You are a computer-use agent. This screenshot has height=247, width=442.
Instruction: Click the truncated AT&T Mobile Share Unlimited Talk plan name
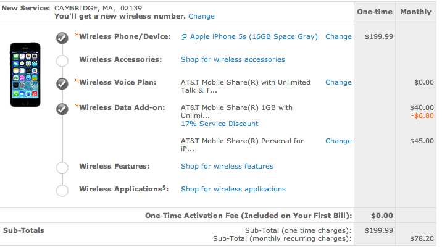click(245, 86)
